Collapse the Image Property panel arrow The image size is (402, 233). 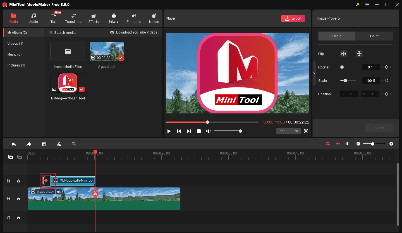tap(314, 73)
